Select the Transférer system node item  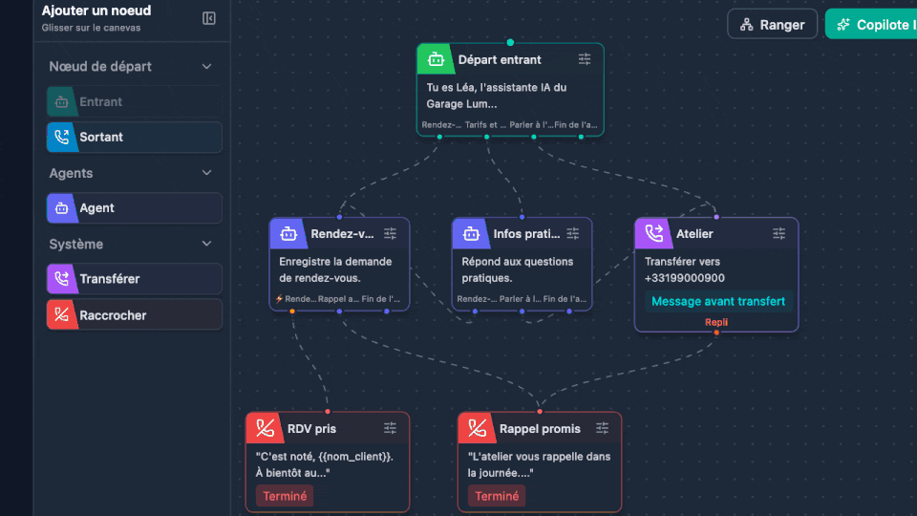(x=135, y=279)
